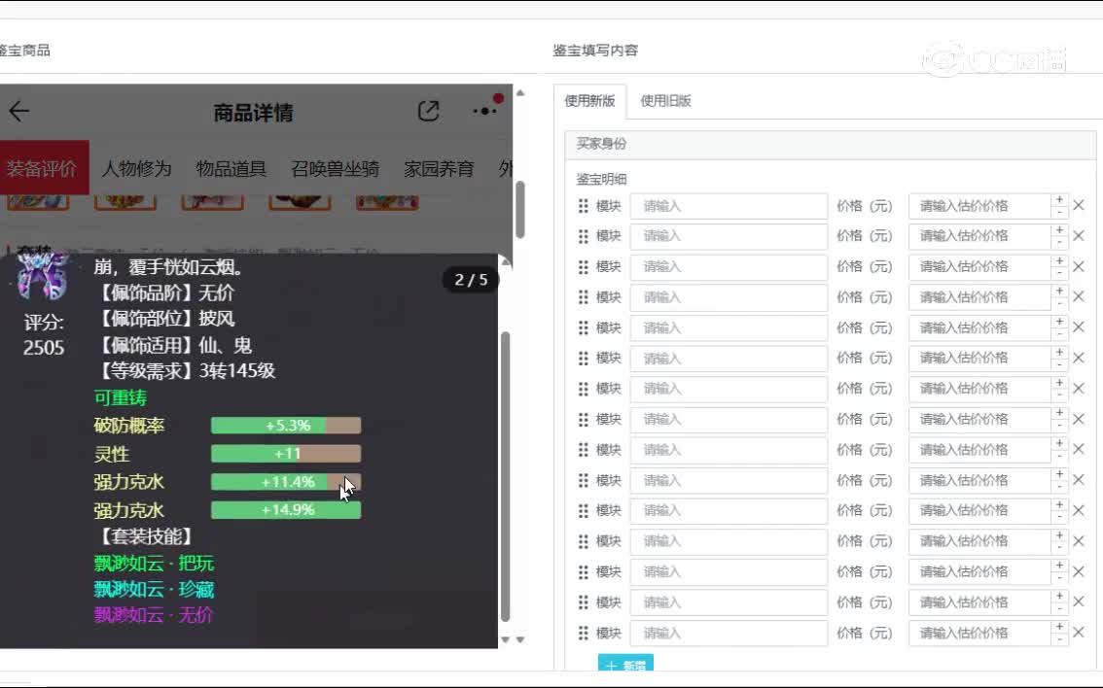The height and width of the screenshot is (688, 1103).
Task: Click the first 模块 name input field
Action: click(x=729, y=206)
